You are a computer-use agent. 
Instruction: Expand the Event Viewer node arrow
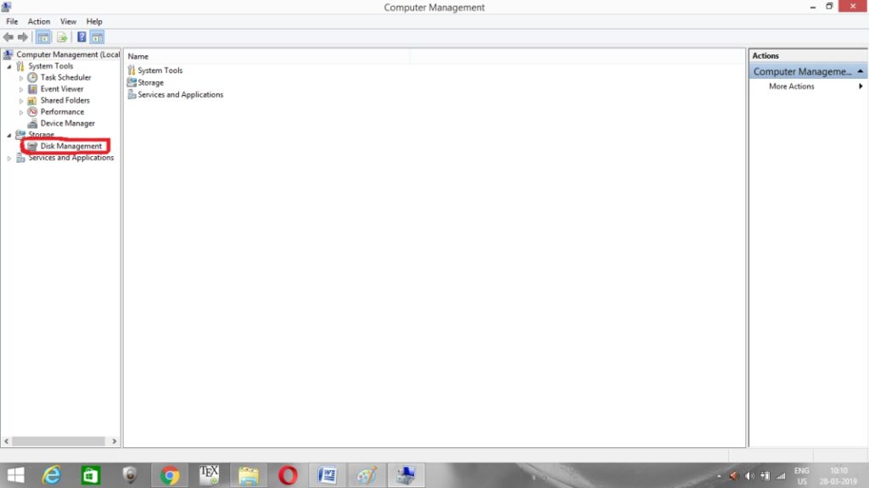tap(21, 89)
